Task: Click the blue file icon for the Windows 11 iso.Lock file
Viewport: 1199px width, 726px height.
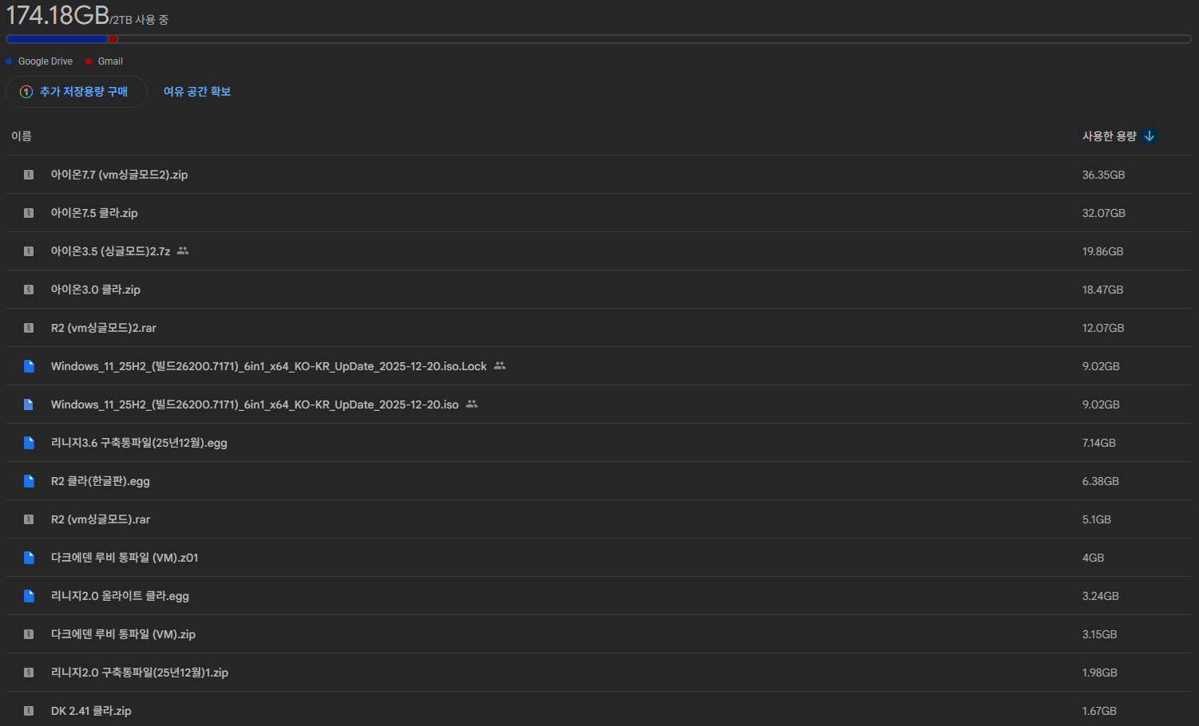Action: (29, 366)
